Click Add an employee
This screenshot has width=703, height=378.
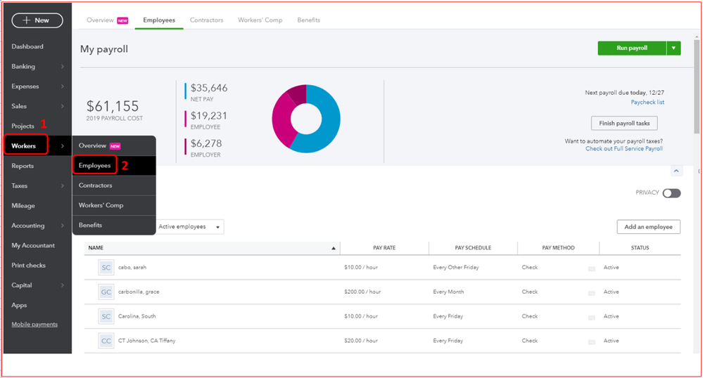[648, 226]
